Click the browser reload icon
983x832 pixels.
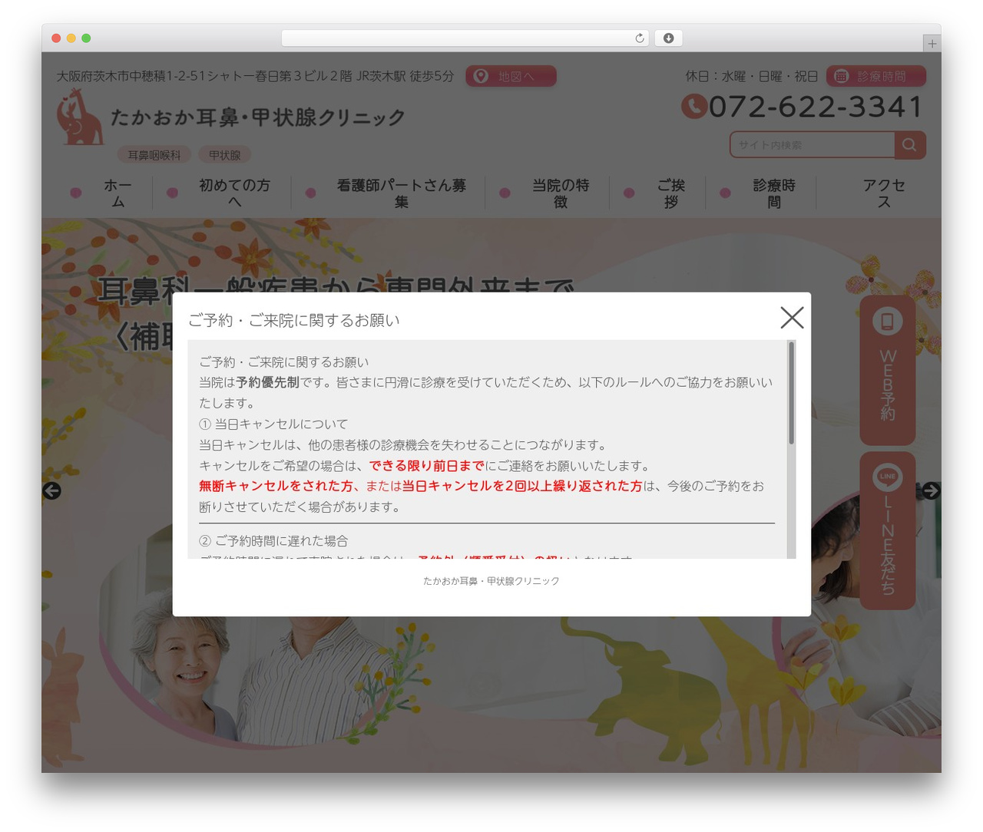pos(640,38)
